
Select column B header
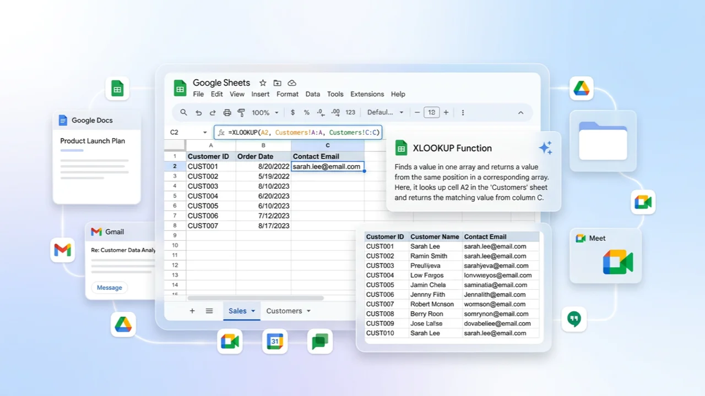263,145
